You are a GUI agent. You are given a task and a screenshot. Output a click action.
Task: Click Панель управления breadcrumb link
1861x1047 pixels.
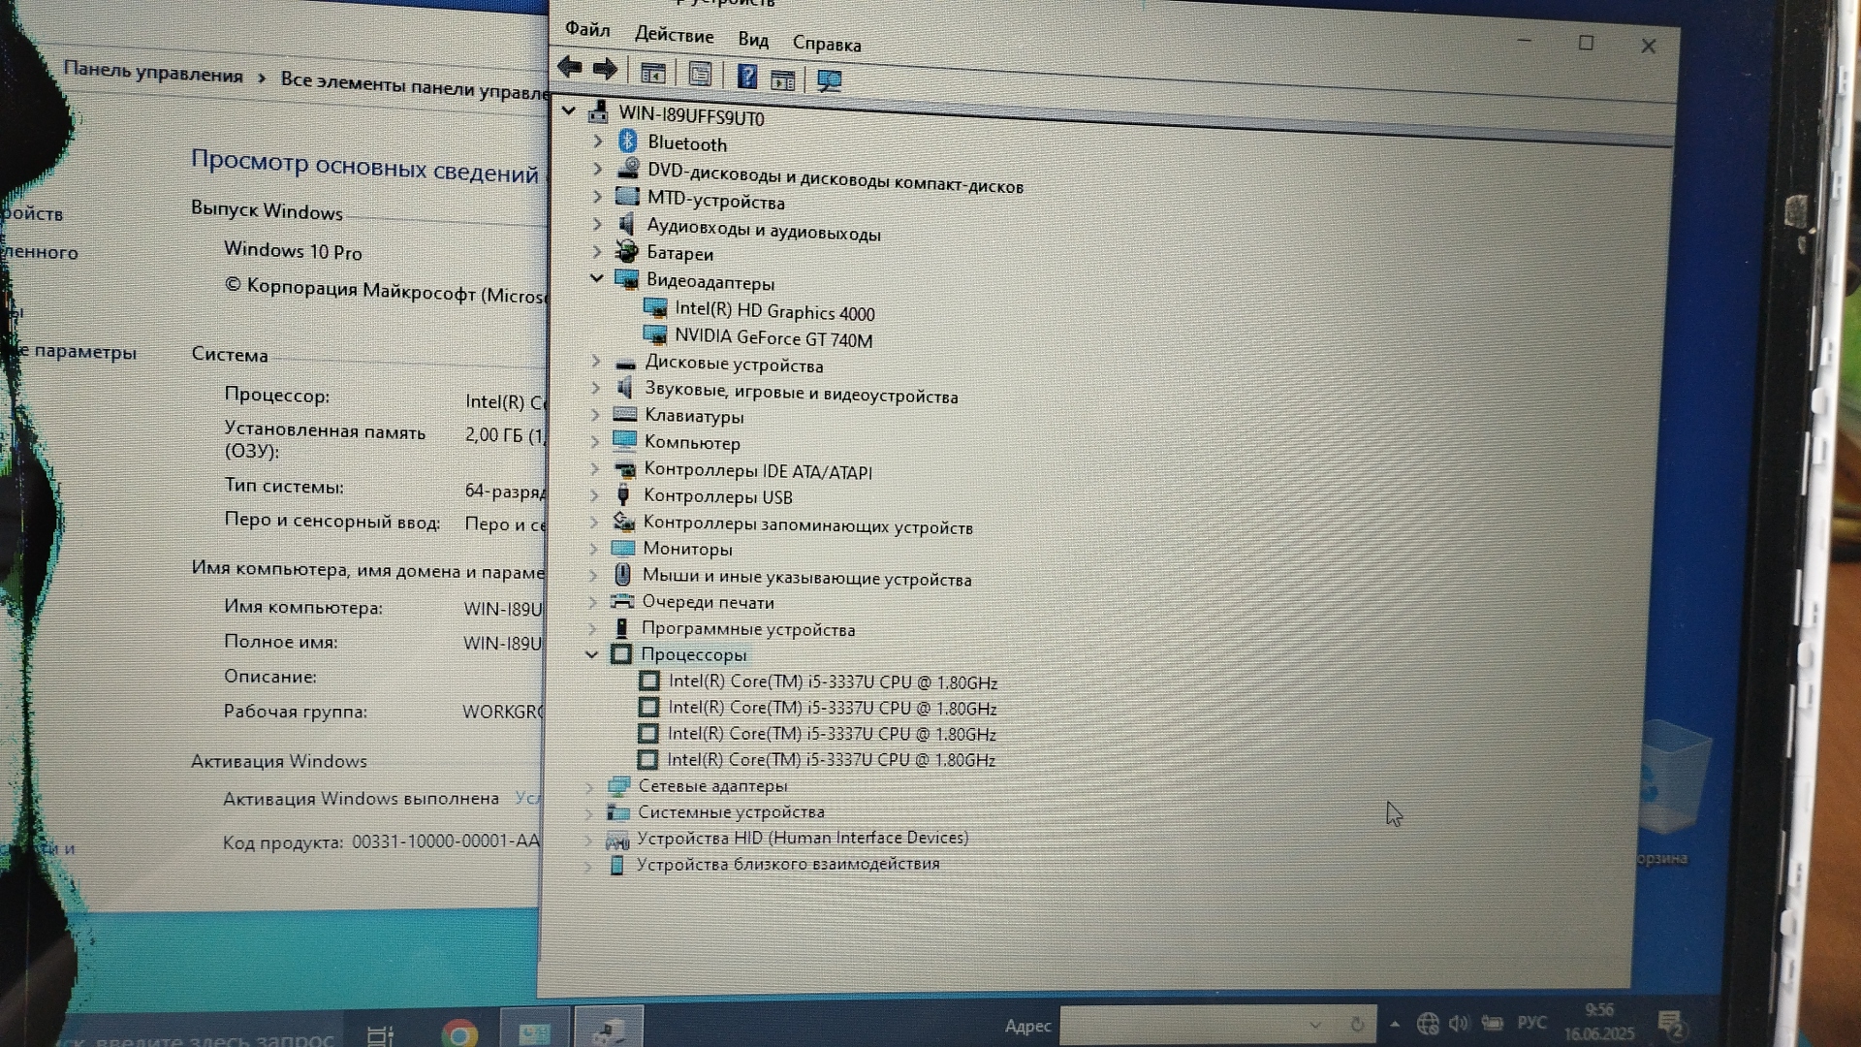[153, 73]
